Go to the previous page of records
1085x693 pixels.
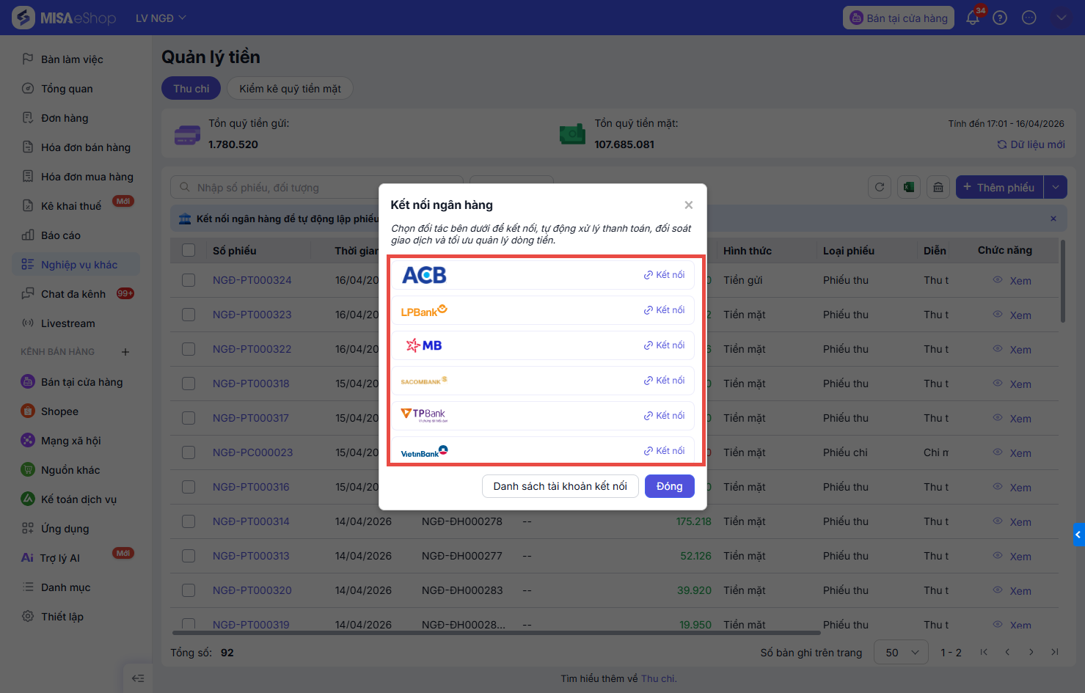pos(1007,652)
